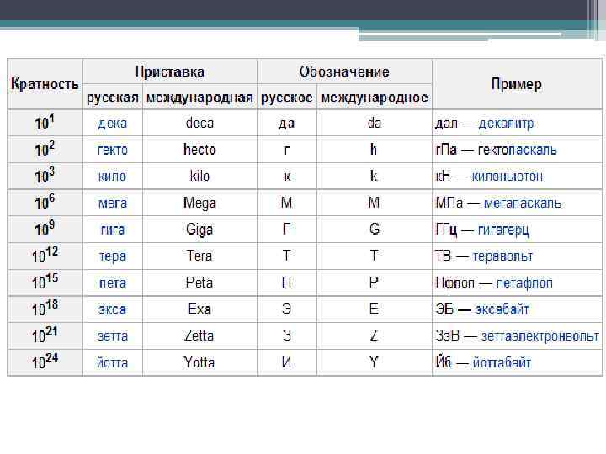606x454 pixels.
Task: Open the 'экса' prefix link
Action: pyautogui.click(x=113, y=309)
